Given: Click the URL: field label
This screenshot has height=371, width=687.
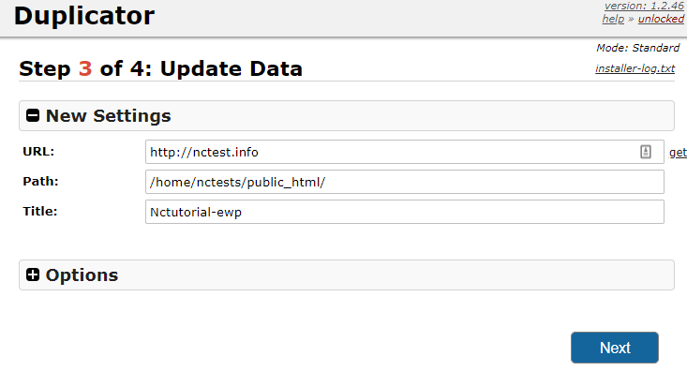Looking at the screenshot, I should coord(38,152).
